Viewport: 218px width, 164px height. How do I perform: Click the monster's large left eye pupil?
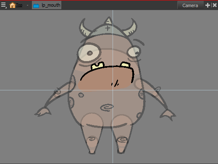[x=90, y=53]
